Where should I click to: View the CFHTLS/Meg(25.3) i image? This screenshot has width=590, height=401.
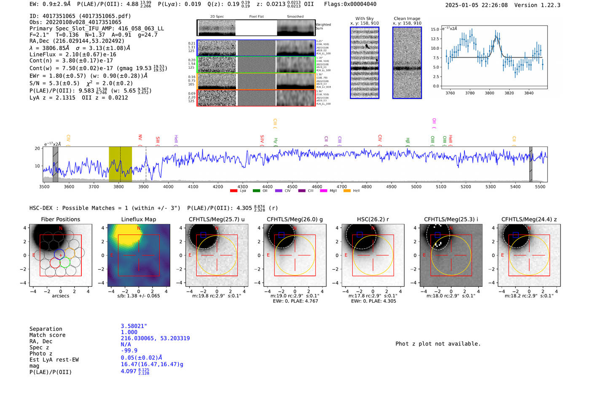(x=451, y=255)
